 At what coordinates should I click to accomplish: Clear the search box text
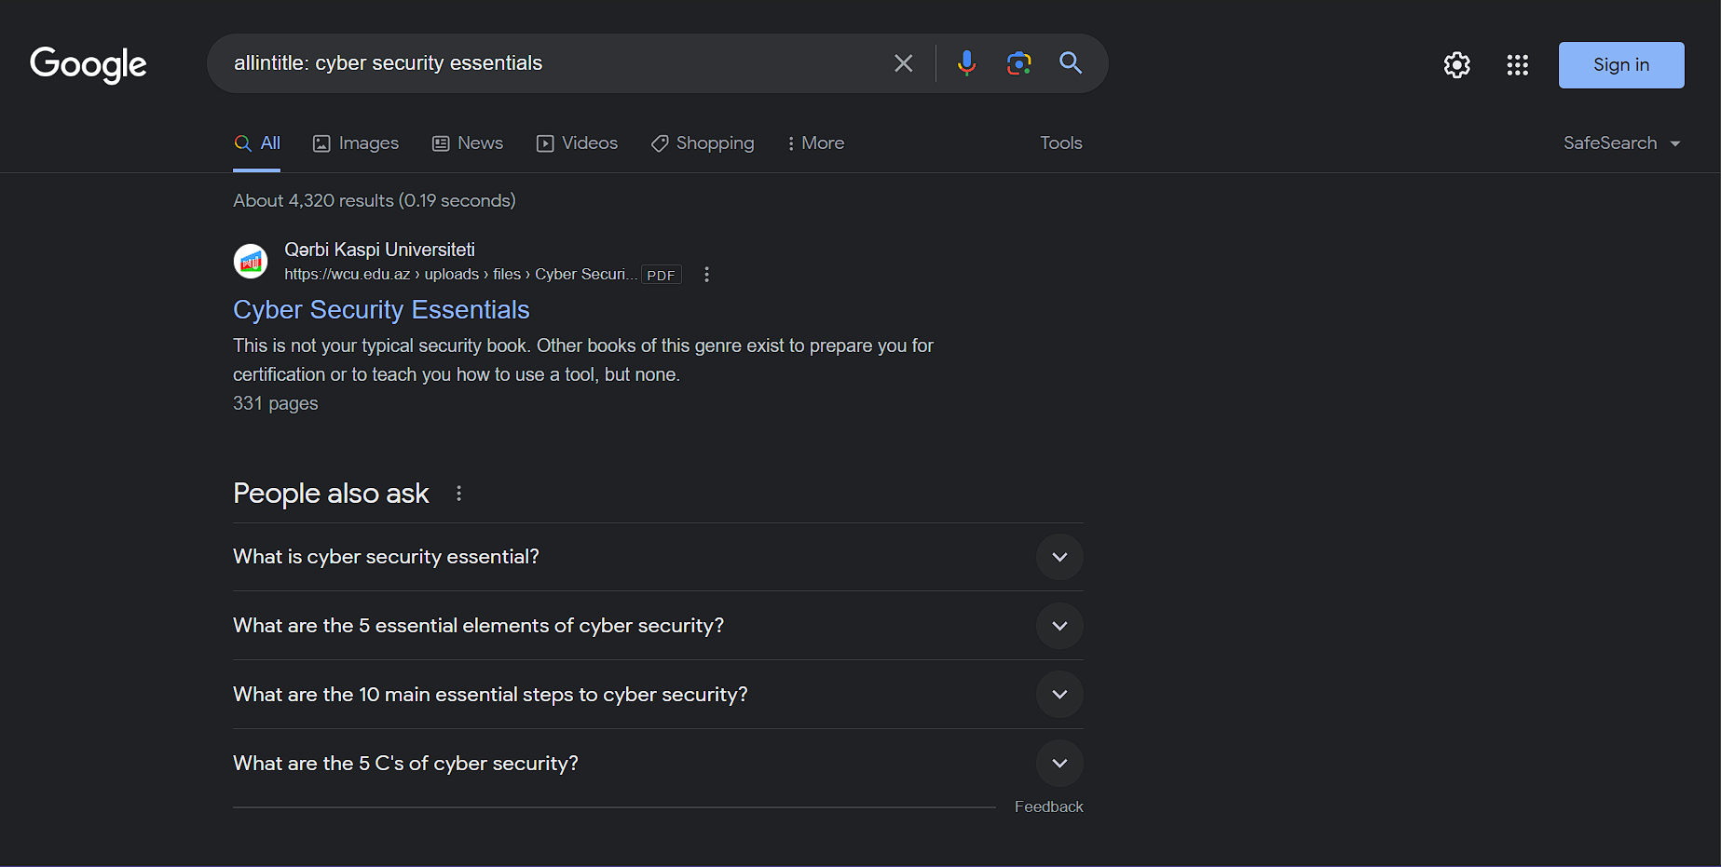(903, 63)
